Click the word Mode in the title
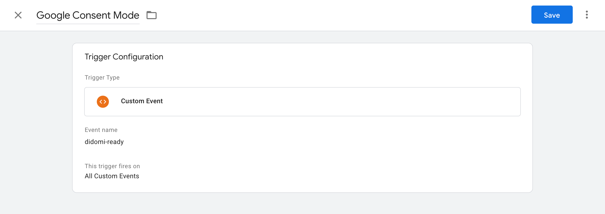The width and height of the screenshot is (605, 214). 126,15
